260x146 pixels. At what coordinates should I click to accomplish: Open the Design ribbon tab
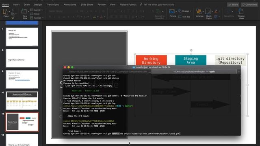click(x=38, y=4)
